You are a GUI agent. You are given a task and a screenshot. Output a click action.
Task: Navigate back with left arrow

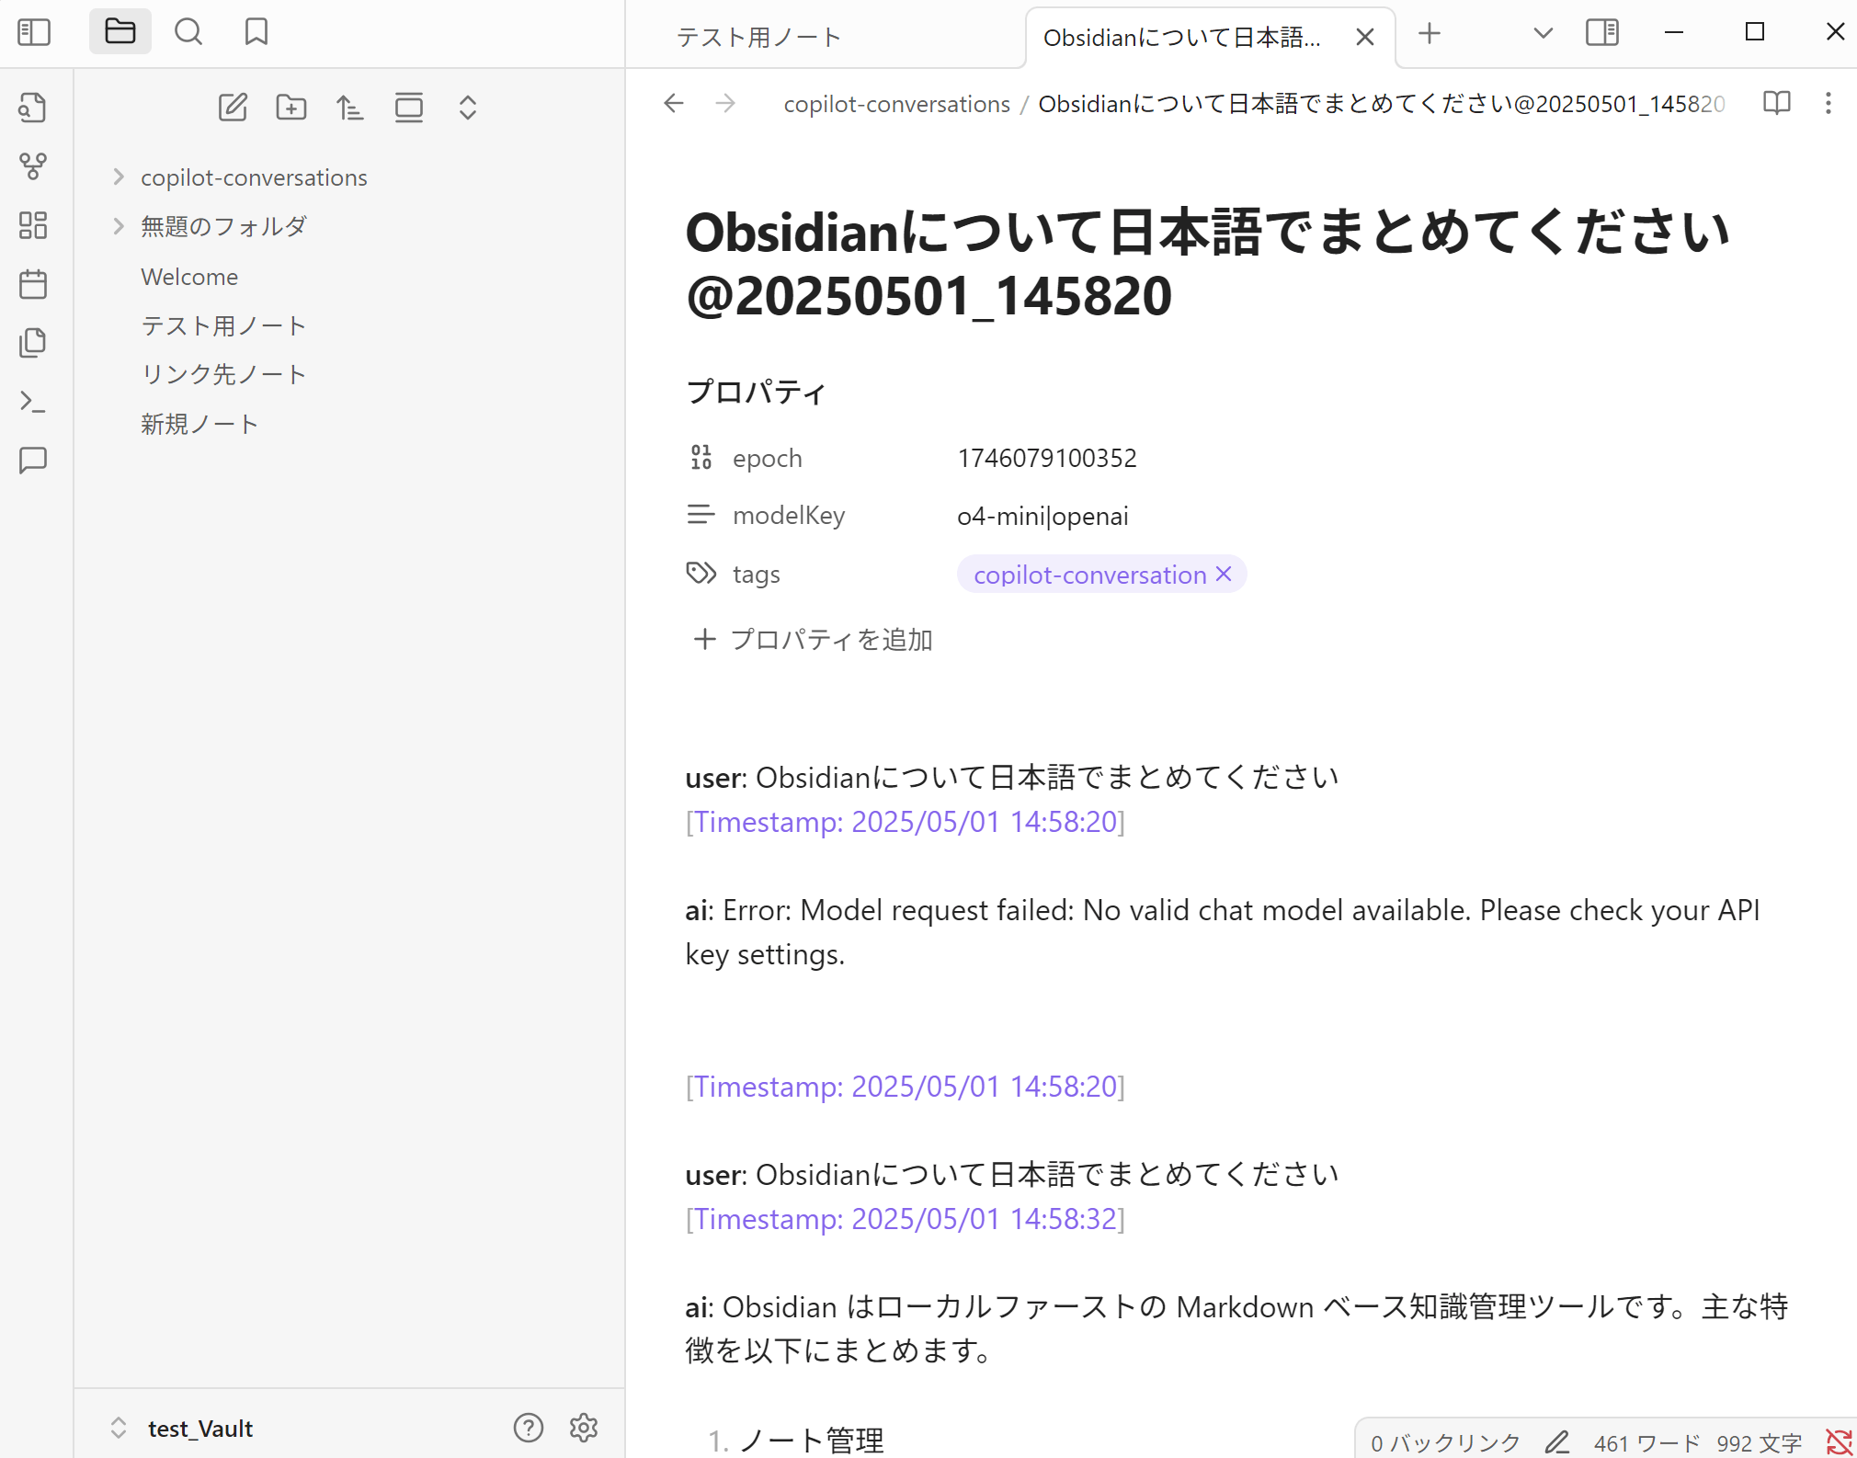(x=674, y=103)
